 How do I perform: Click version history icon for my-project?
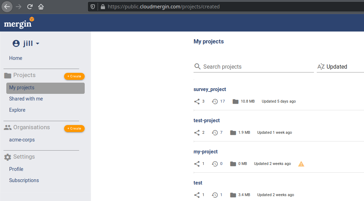pyautogui.click(x=215, y=164)
